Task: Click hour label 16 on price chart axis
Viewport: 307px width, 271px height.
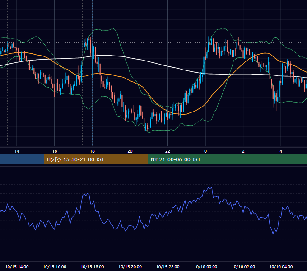Action: [55, 151]
